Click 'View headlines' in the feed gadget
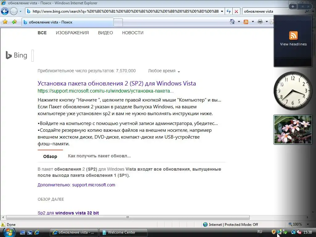Screen dimensions: 316x237 point(293,44)
